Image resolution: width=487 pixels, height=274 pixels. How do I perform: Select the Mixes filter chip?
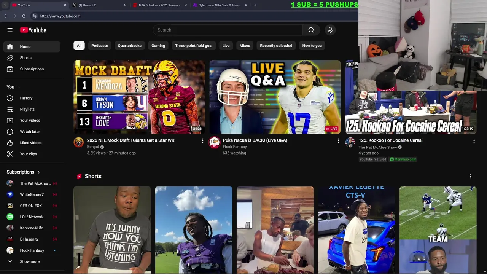click(x=245, y=46)
